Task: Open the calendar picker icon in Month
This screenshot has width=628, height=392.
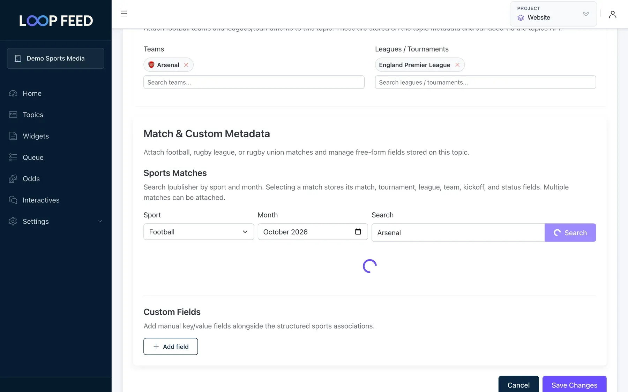Action: [x=358, y=232]
